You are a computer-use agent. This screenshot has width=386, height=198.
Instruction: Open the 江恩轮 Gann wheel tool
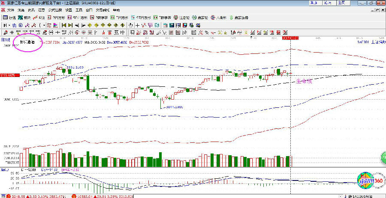point(182,18)
